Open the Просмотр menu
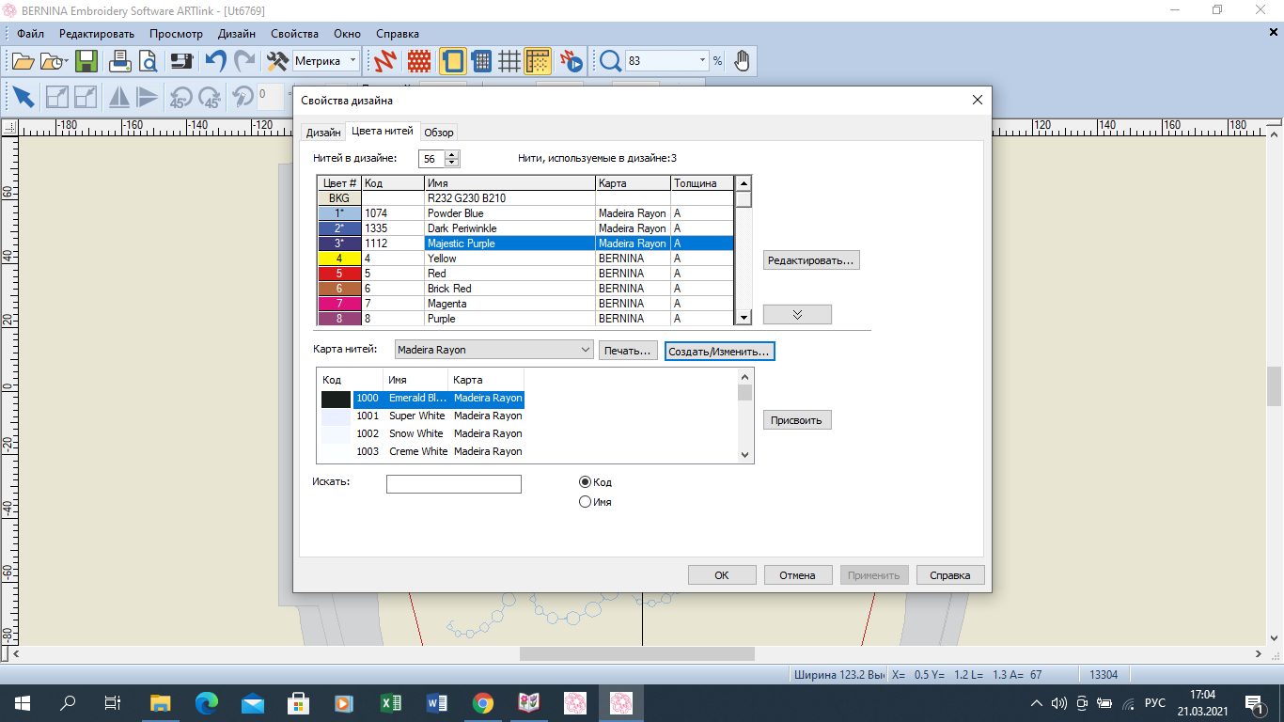The height and width of the screenshot is (722, 1284). [x=176, y=33]
